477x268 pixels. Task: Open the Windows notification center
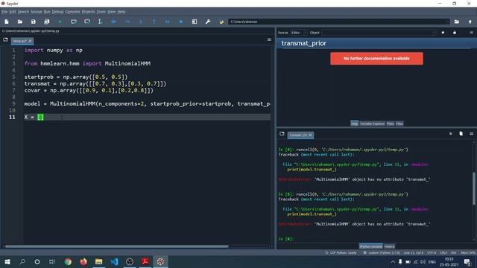click(x=467, y=261)
